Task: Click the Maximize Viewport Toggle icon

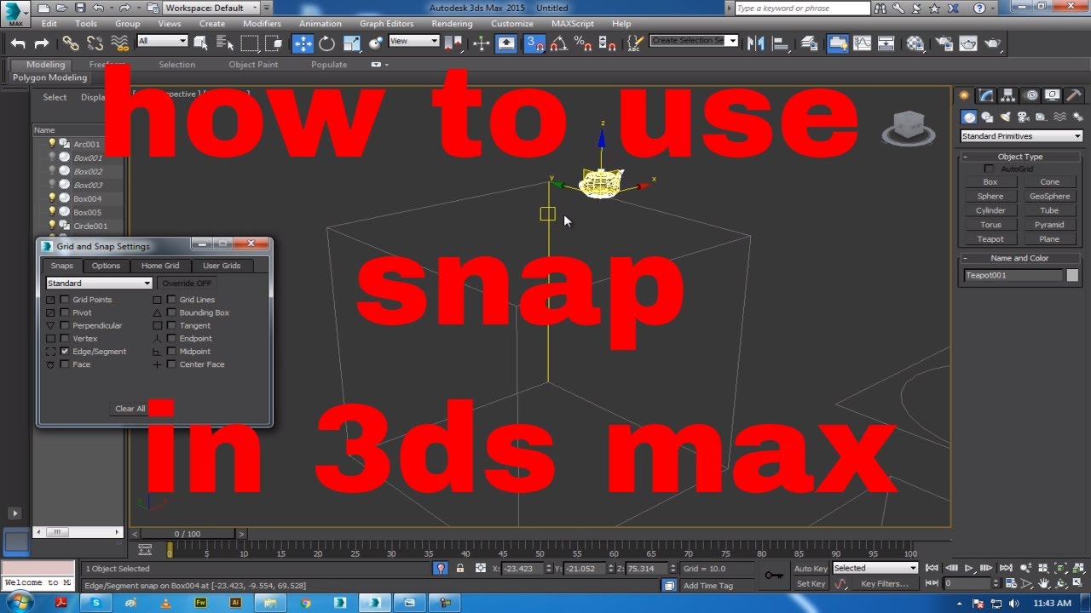Action: click(1076, 584)
